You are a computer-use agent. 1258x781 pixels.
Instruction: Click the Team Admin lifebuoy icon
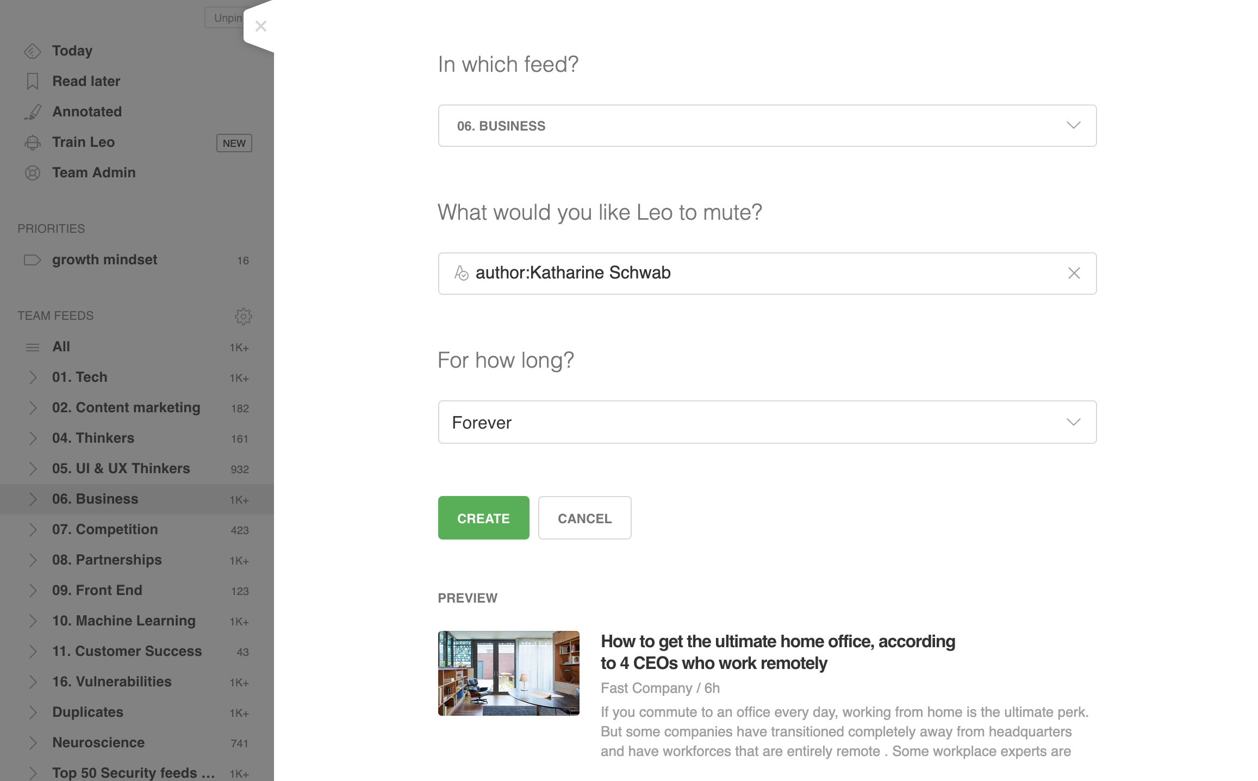coord(33,173)
